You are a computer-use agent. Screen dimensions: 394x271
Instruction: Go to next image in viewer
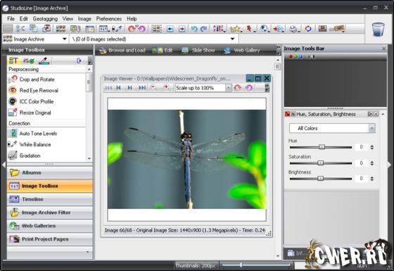click(x=129, y=88)
